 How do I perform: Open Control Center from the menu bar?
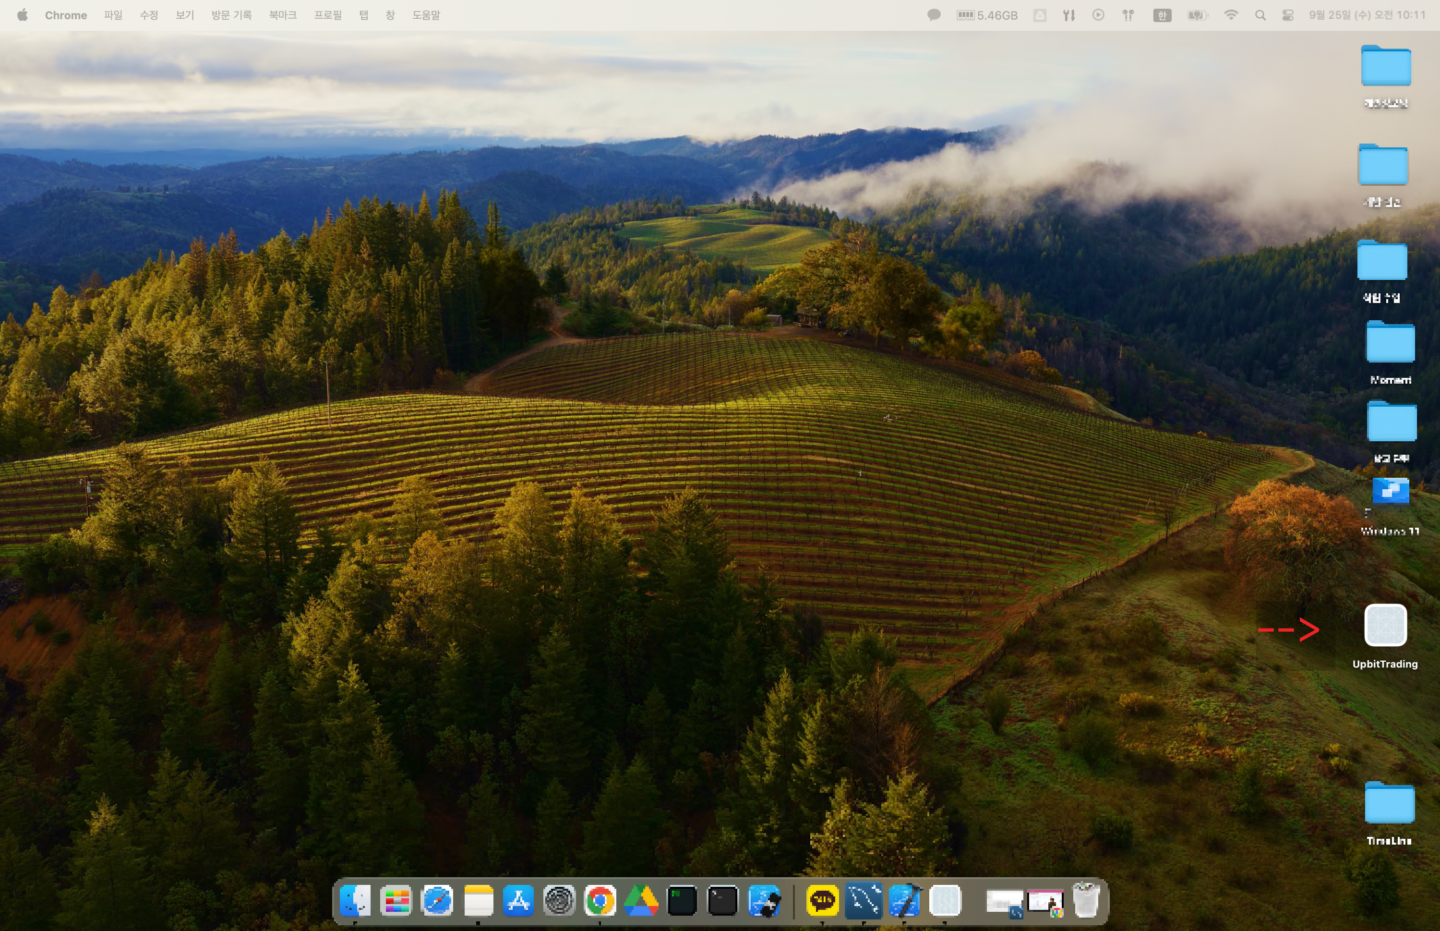point(1288,15)
